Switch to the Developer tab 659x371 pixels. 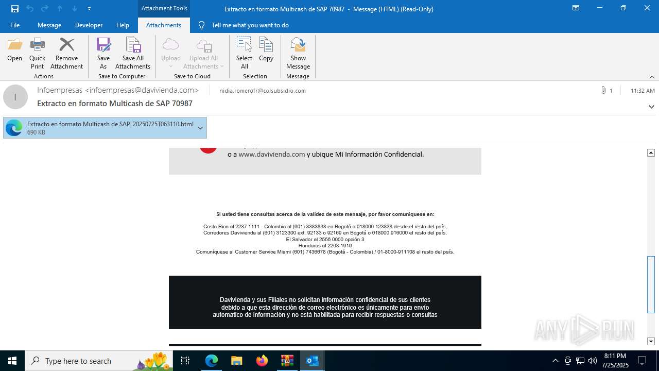[89, 25]
